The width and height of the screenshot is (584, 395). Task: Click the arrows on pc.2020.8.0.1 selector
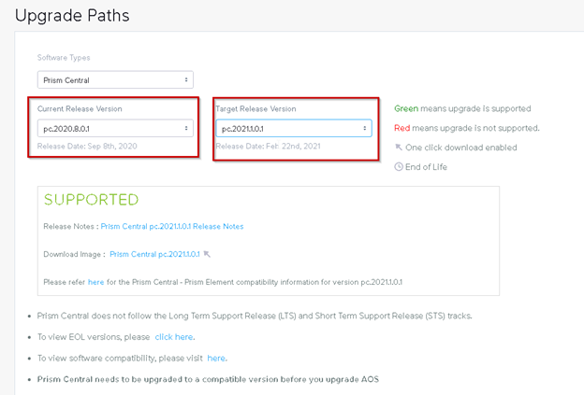coord(186,128)
